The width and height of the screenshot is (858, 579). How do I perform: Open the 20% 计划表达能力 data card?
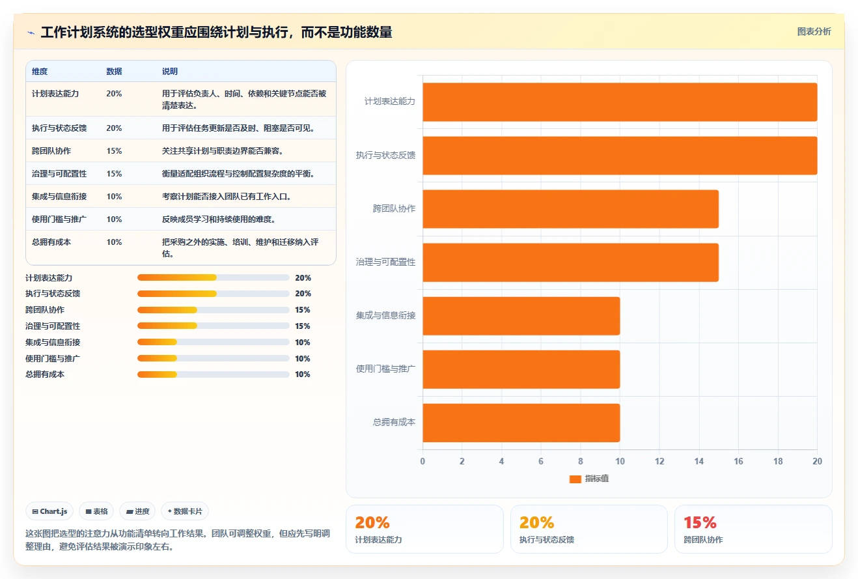pos(424,529)
